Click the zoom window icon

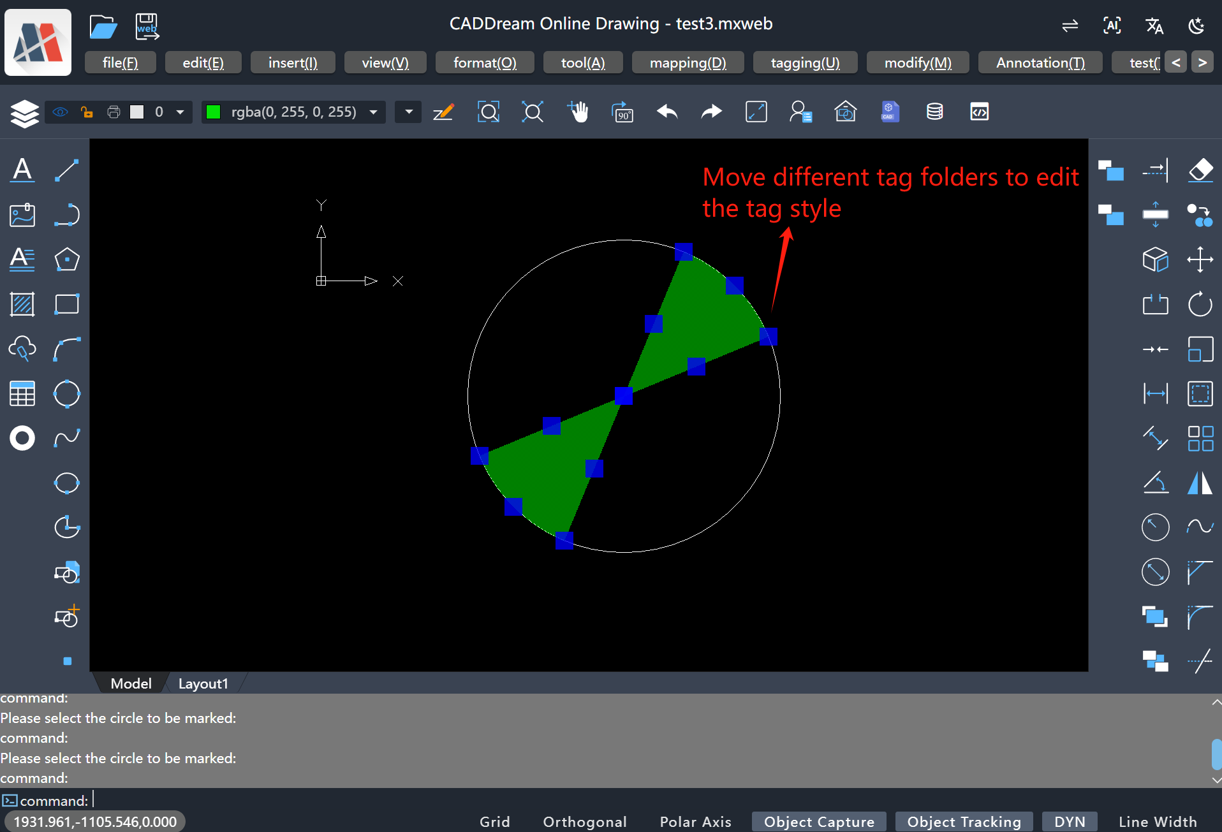489,112
